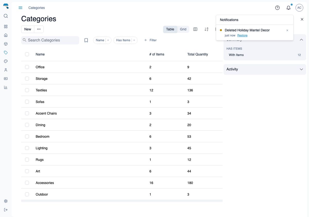The image size is (309, 217).
Task: Open the reports chart icon in sidebar
Action: click(6, 87)
